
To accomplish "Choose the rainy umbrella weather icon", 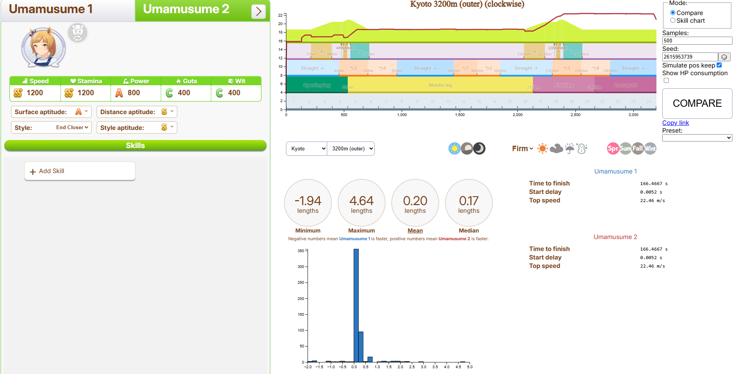I will 570,148.
